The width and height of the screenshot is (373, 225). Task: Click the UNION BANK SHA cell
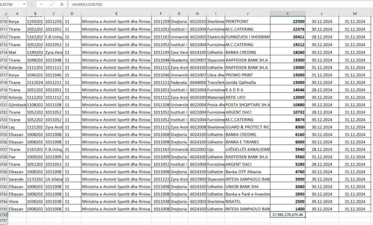[247, 187]
